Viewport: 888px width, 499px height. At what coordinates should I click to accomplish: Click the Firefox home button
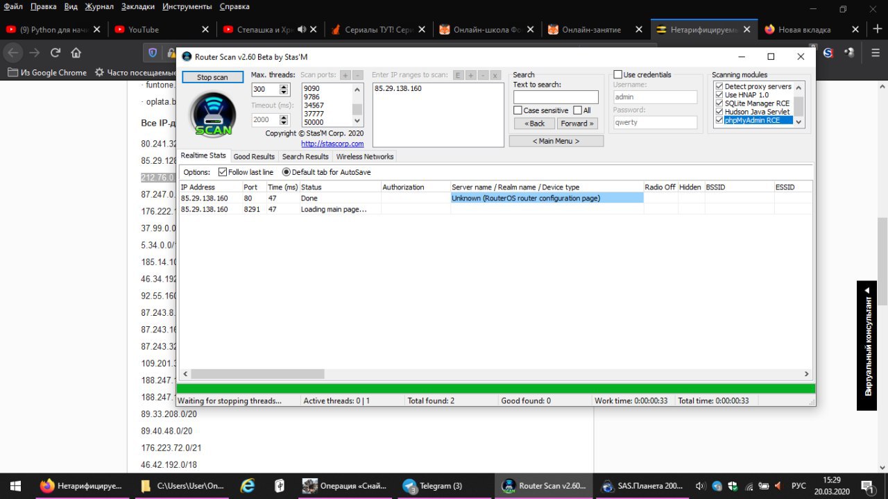coord(76,53)
